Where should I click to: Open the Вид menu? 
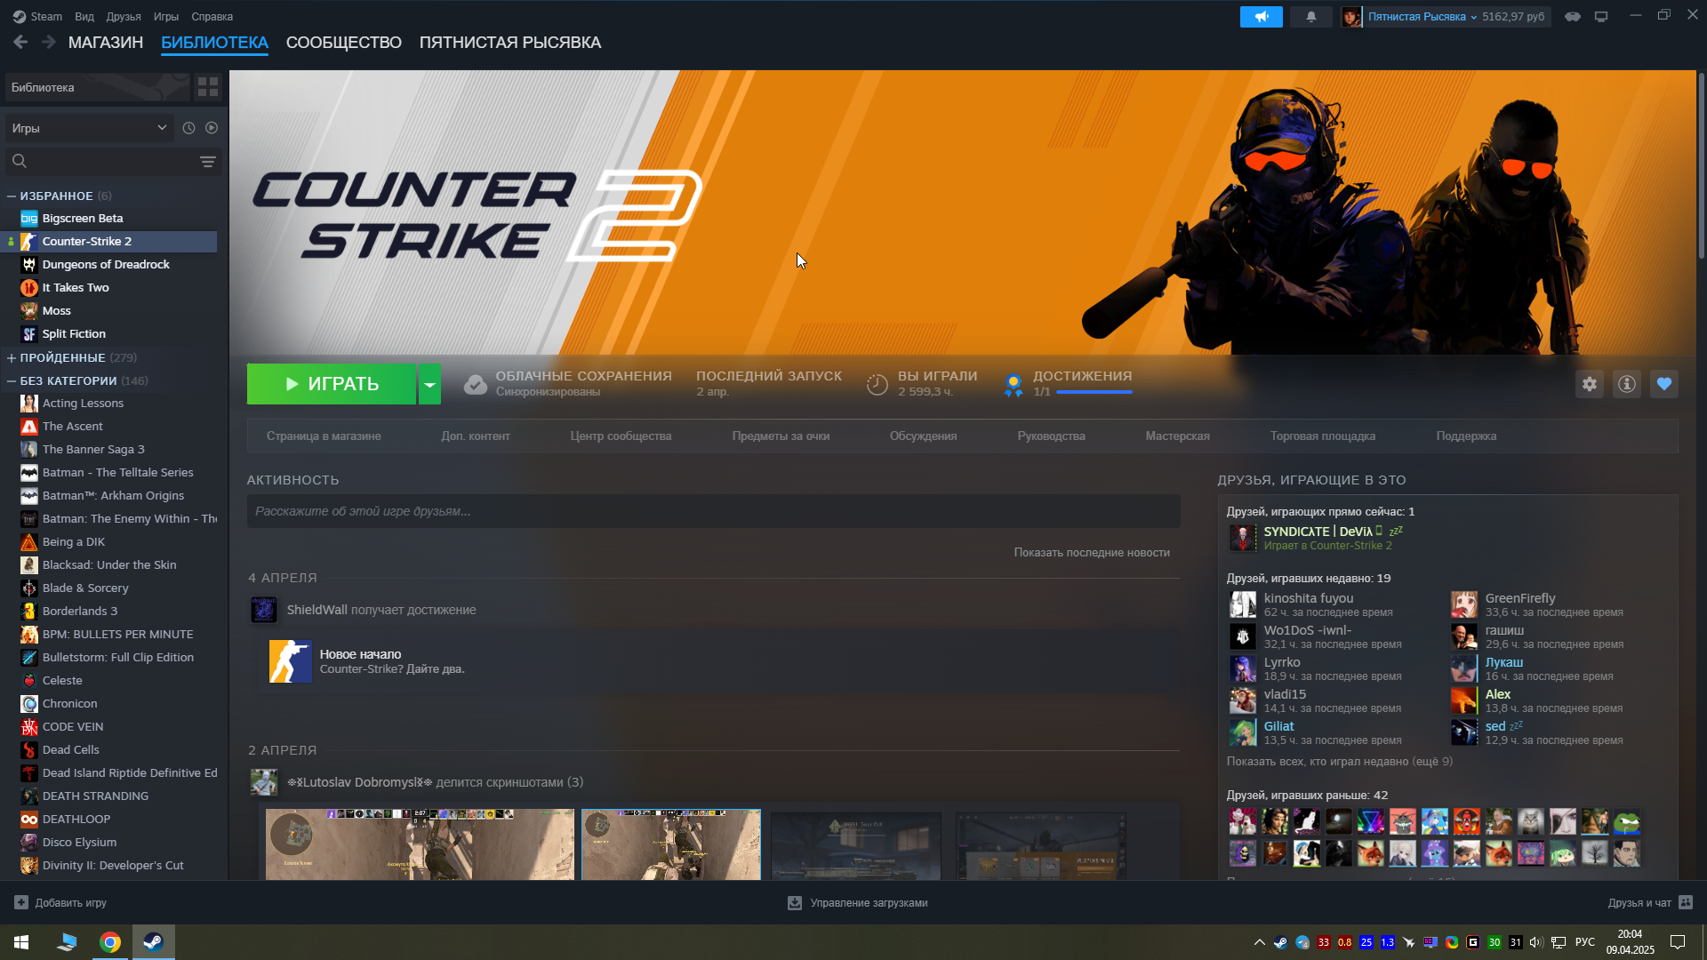pos(84,17)
